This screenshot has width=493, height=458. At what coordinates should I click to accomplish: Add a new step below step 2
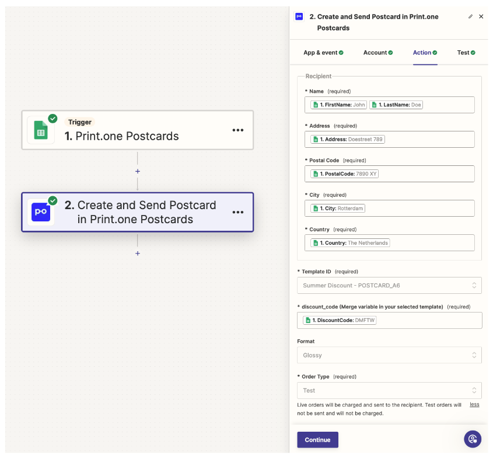(x=138, y=254)
